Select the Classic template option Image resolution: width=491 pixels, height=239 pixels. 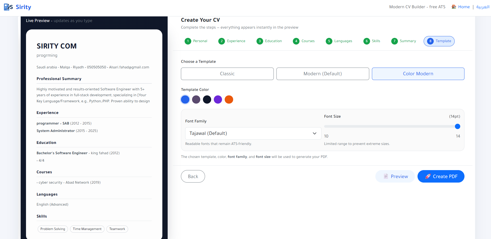[227, 74]
